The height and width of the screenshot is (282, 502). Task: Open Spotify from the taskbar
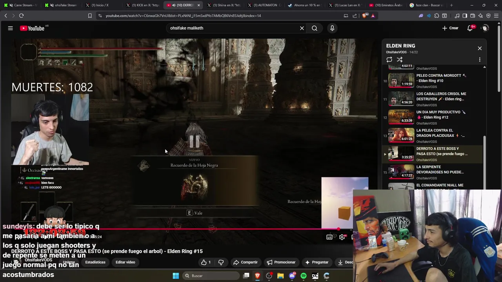pos(304,276)
